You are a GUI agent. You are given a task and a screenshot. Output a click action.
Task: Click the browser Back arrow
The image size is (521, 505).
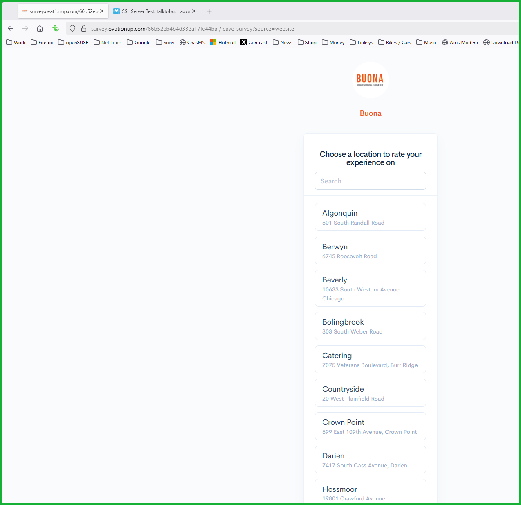click(11, 29)
